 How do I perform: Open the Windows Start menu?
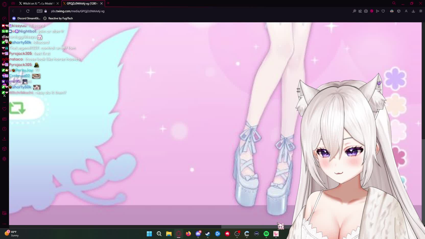pyautogui.click(x=149, y=234)
